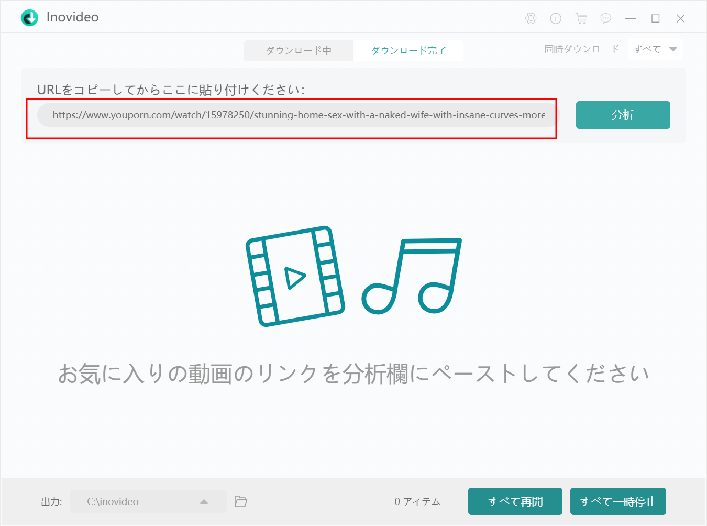
Task: Click the Inovideo logo icon
Action: tap(29, 17)
